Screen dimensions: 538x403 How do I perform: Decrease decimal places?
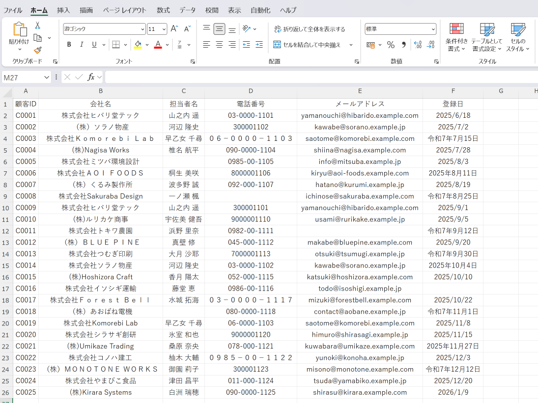430,45
